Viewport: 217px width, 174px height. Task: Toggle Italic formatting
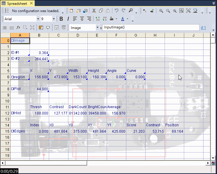pos(68,19)
